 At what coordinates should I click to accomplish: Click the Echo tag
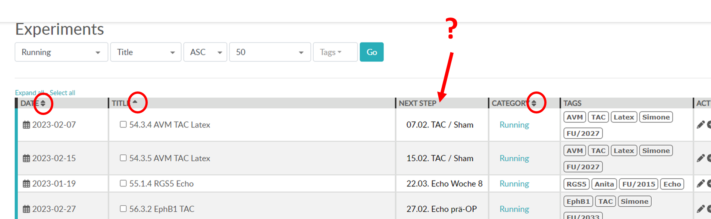pos(672,184)
